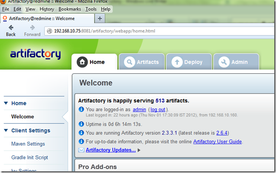Screen dimensions: 276x173
Task: Open a new browser tab with plus
Action: [x=100, y=18]
